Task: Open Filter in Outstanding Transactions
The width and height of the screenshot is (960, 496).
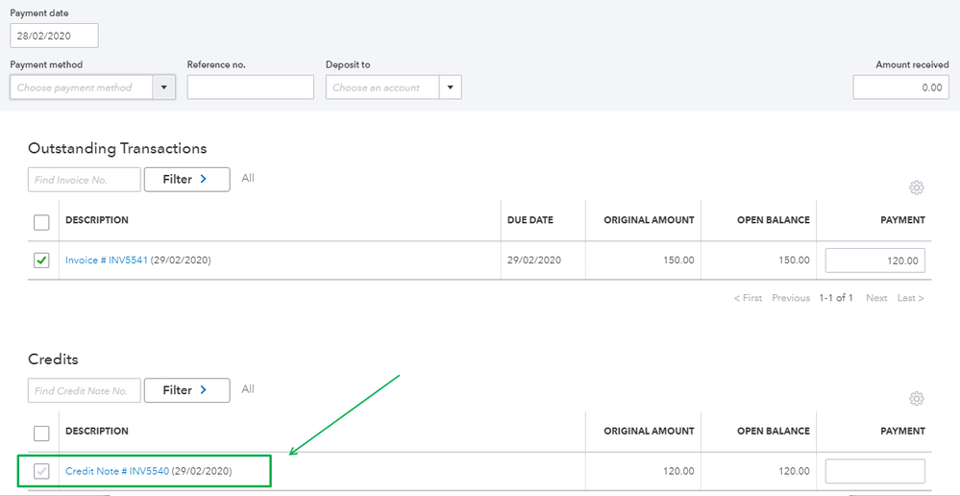Action: coord(186,179)
